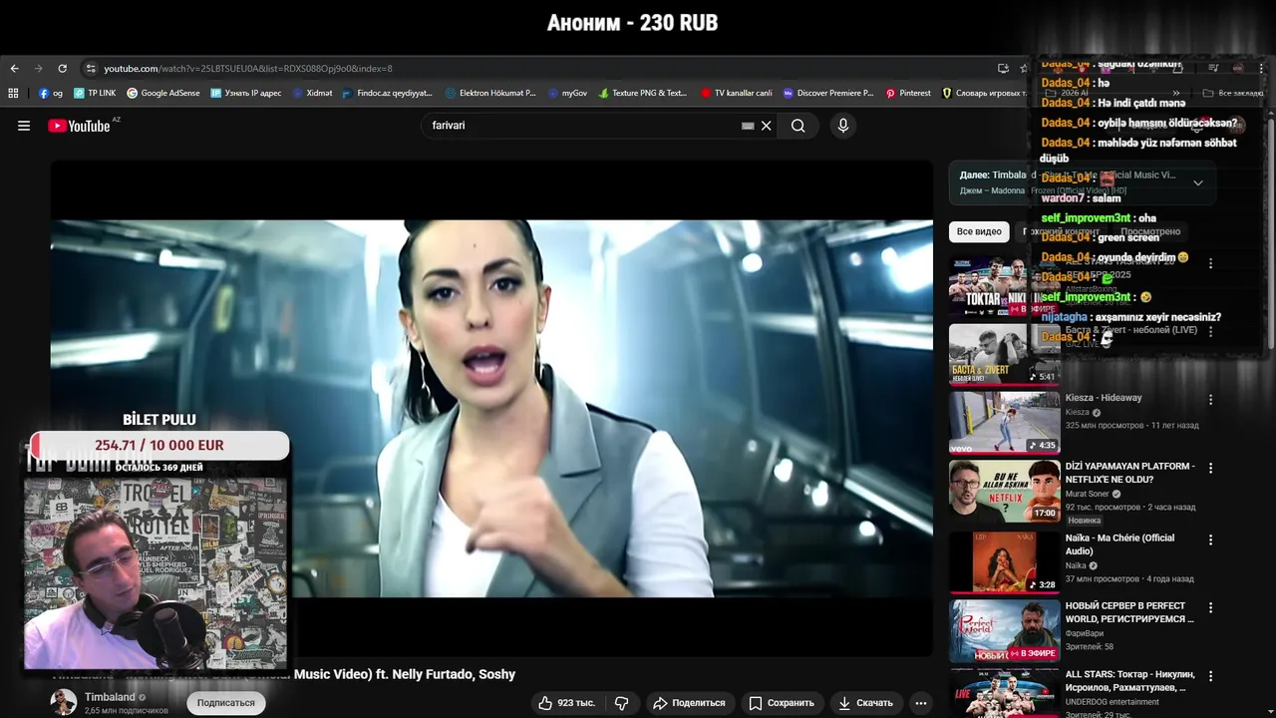This screenshot has height=718, width=1276.
Task: Open the Elektron Hökumət bookmark
Action: (490, 93)
